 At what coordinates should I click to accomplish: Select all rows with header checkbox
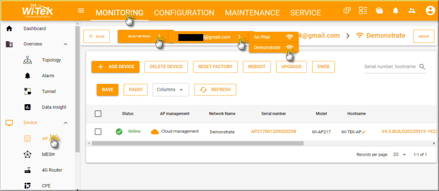point(98,113)
